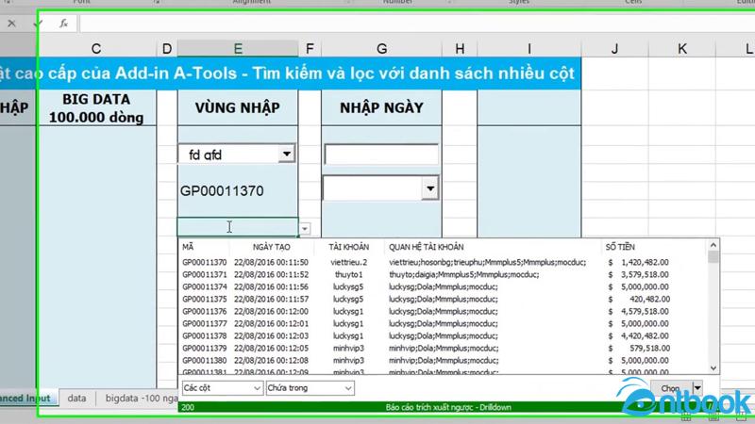Image resolution: width=755 pixels, height=424 pixels.
Task: Click the Chọn button
Action: point(671,388)
